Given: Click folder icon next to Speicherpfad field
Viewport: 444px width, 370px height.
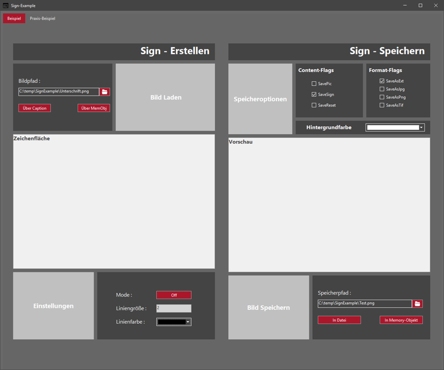Looking at the screenshot, I should pyautogui.click(x=417, y=304).
